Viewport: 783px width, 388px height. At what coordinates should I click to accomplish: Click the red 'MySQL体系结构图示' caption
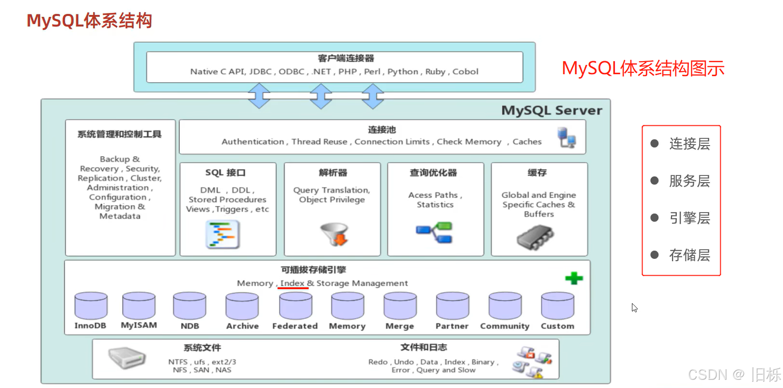[x=643, y=68]
